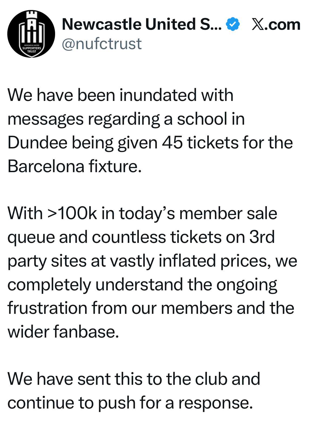
Task: Click the X logo before '.com'
Action: (258, 25)
